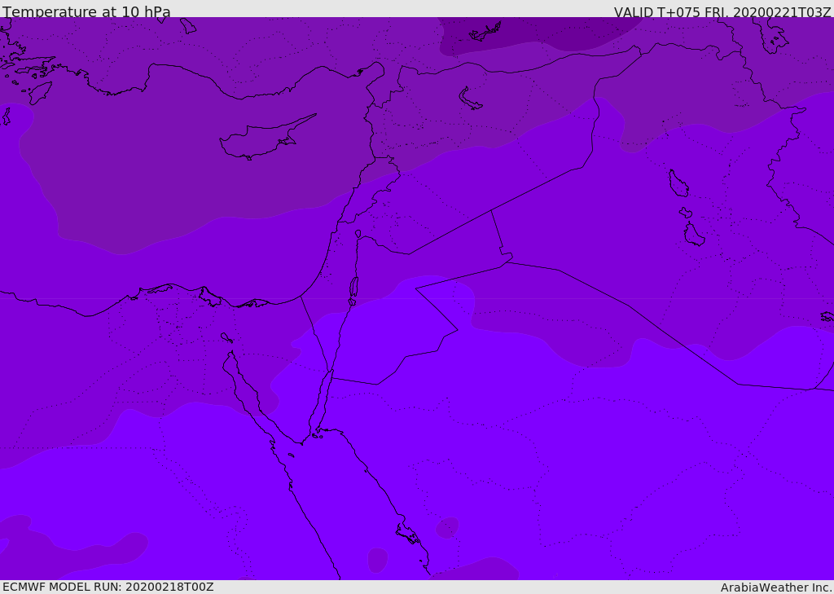Select the Rhodes island outline

(39, 93)
